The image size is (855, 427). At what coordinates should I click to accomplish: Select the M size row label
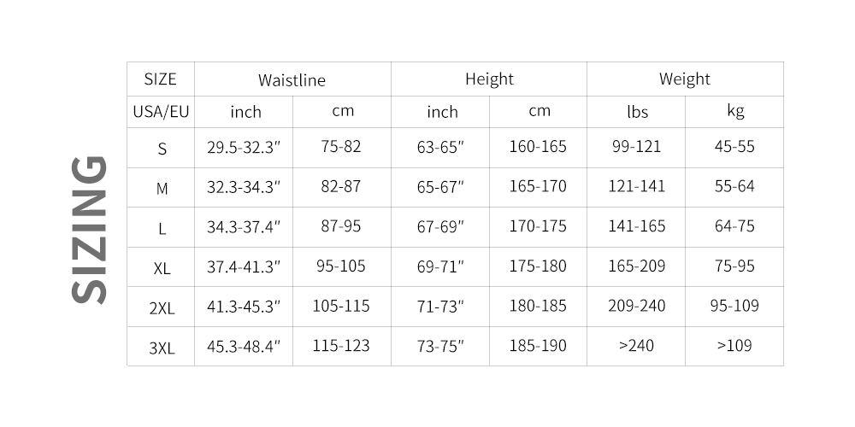(x=162, y=188)
